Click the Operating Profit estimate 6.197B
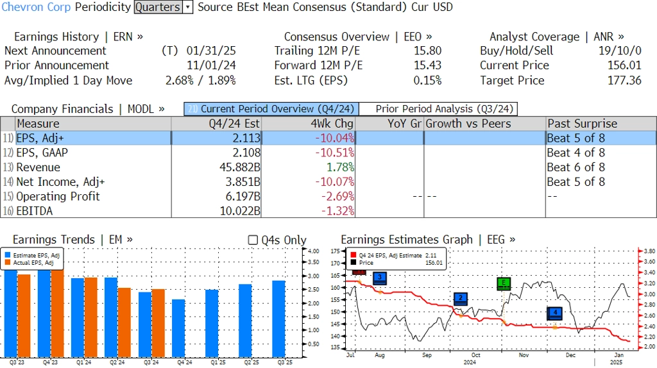 243,197
